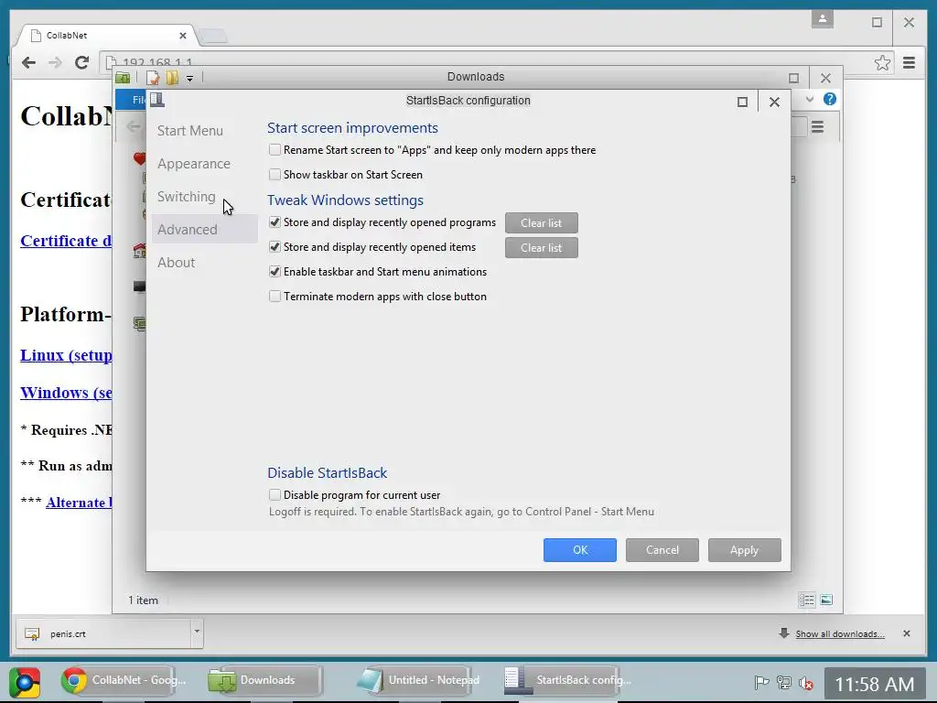Go back in Chrome browser

(28, 63)
